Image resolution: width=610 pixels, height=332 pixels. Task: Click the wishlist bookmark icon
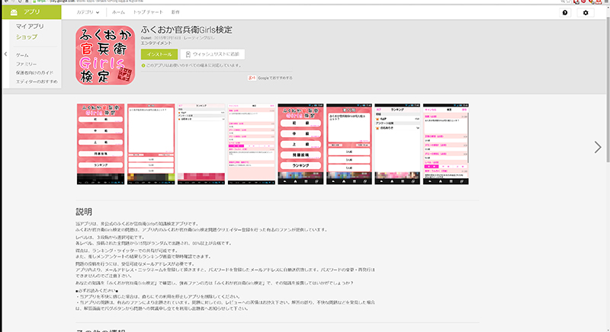pos(188,55)
